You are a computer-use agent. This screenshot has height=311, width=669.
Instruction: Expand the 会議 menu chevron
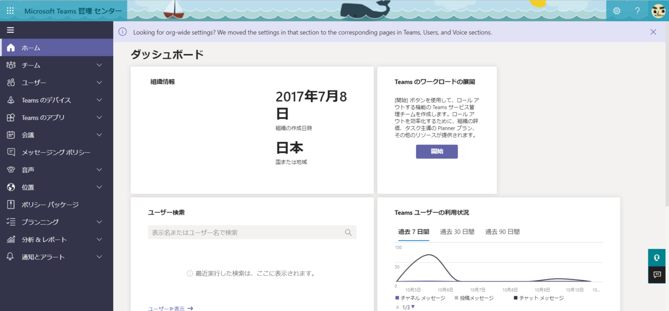pyautogui.click(x=99, y=135)
